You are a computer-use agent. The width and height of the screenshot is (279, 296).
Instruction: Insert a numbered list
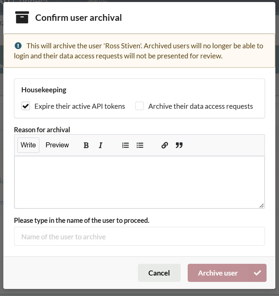point(126,145)
